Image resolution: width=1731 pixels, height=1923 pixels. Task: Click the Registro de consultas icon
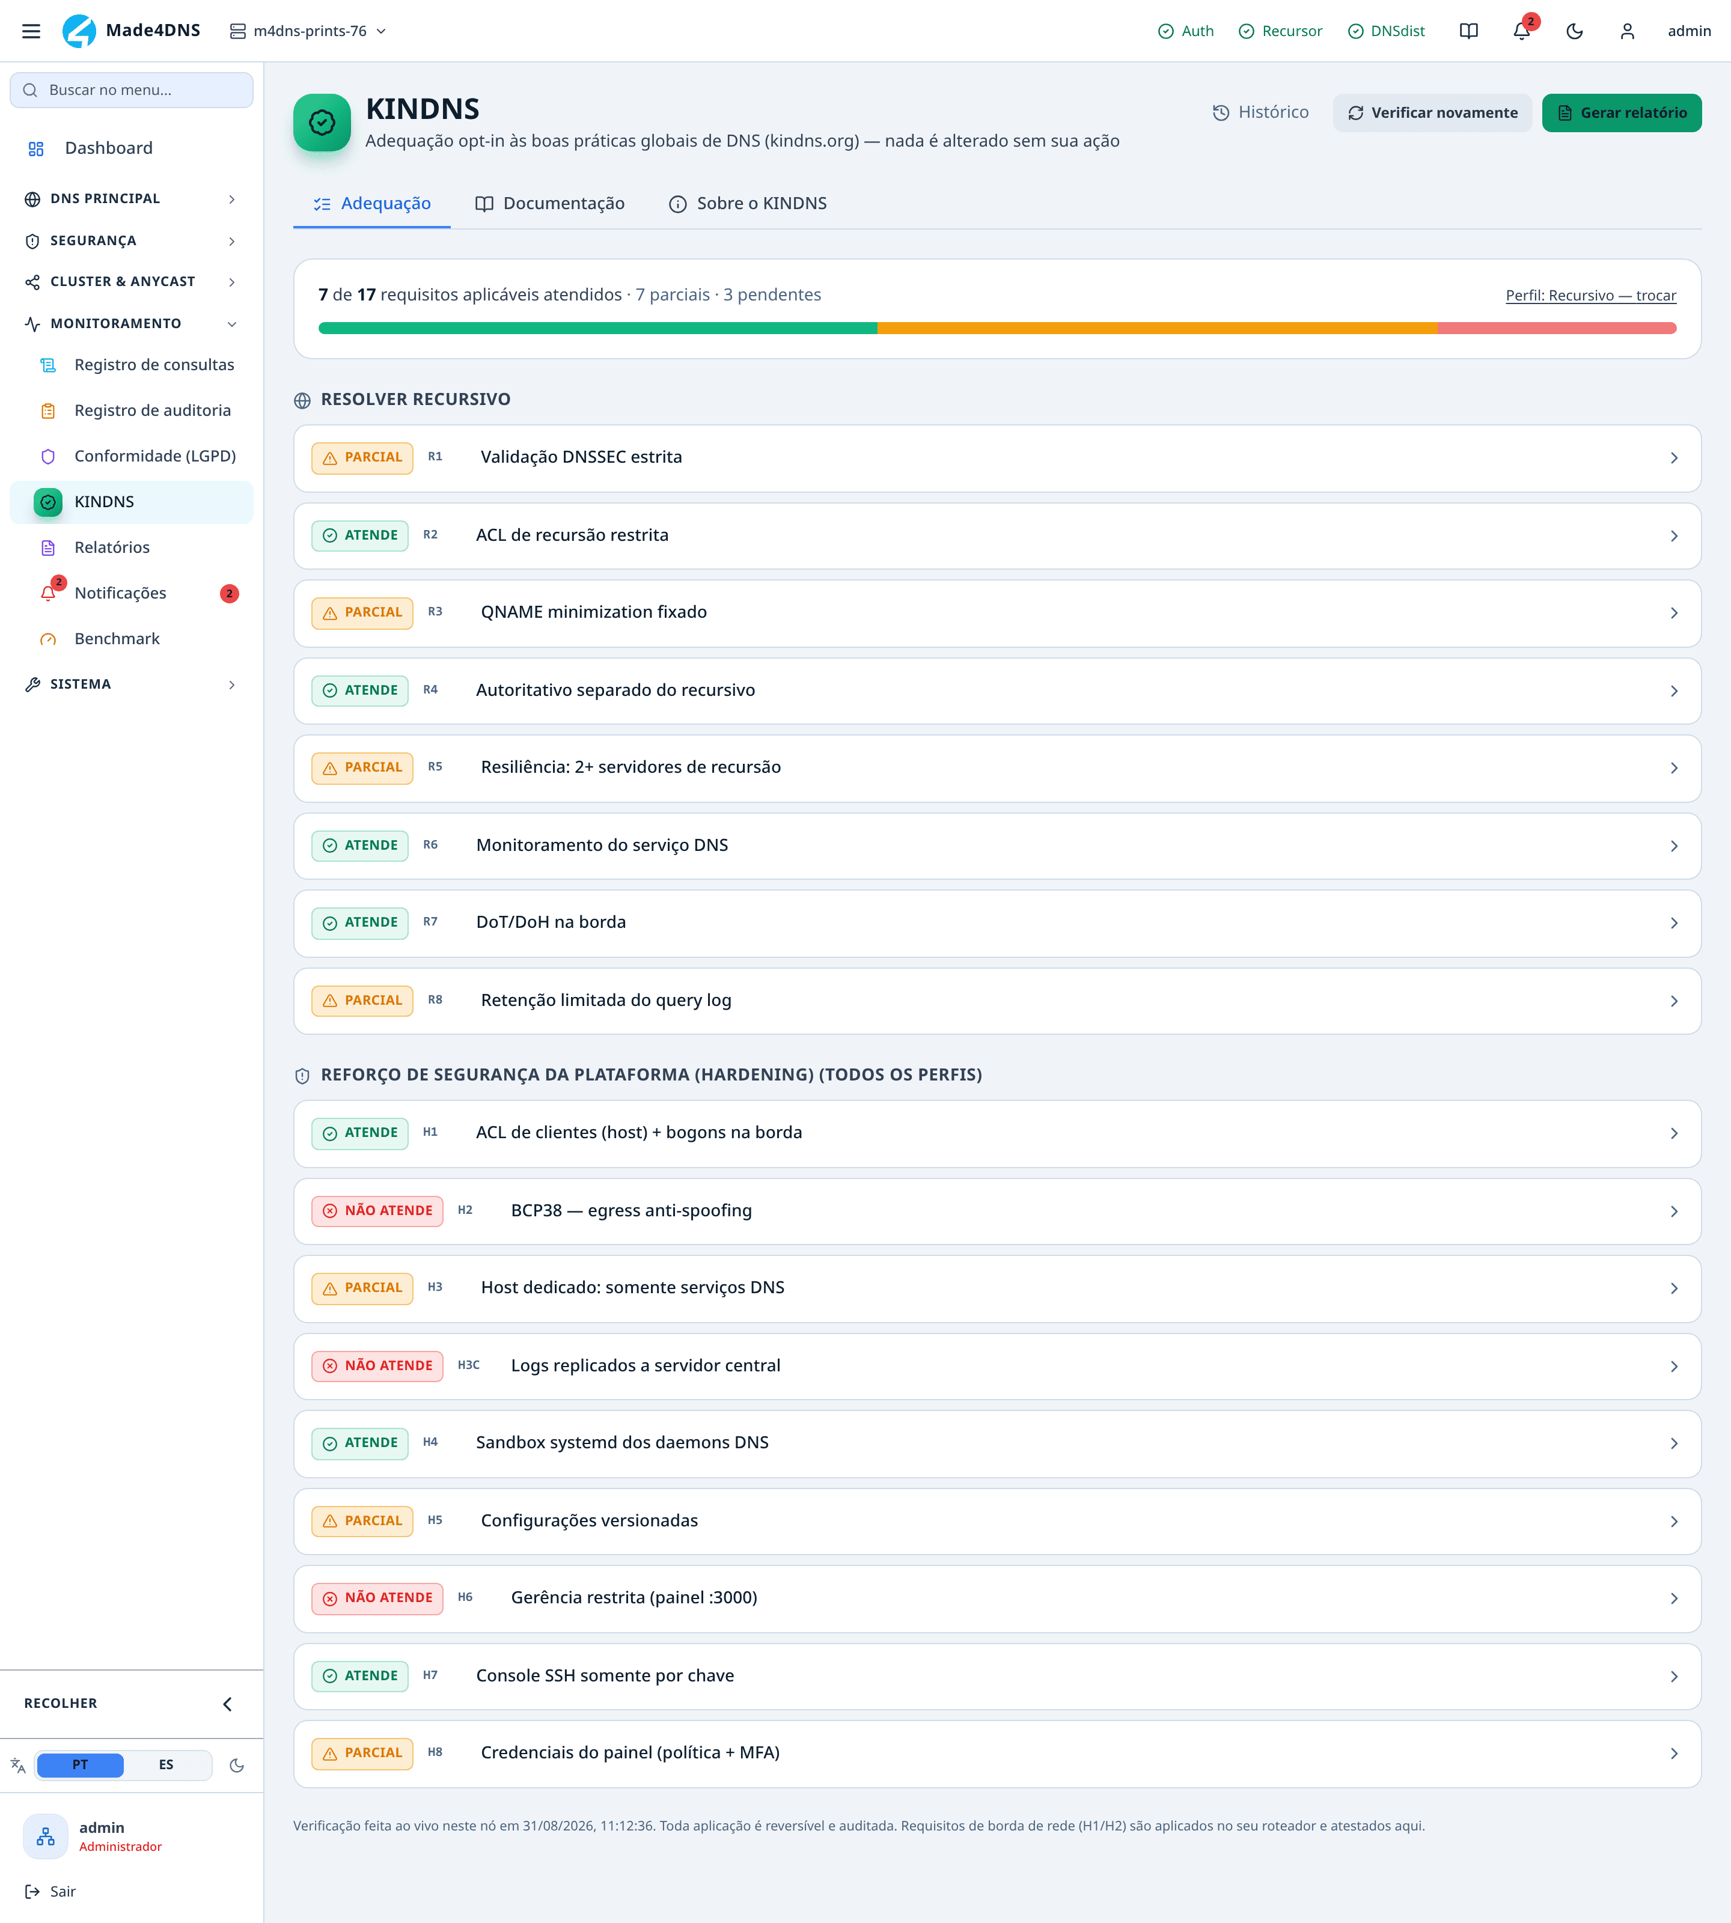point(47,365)
